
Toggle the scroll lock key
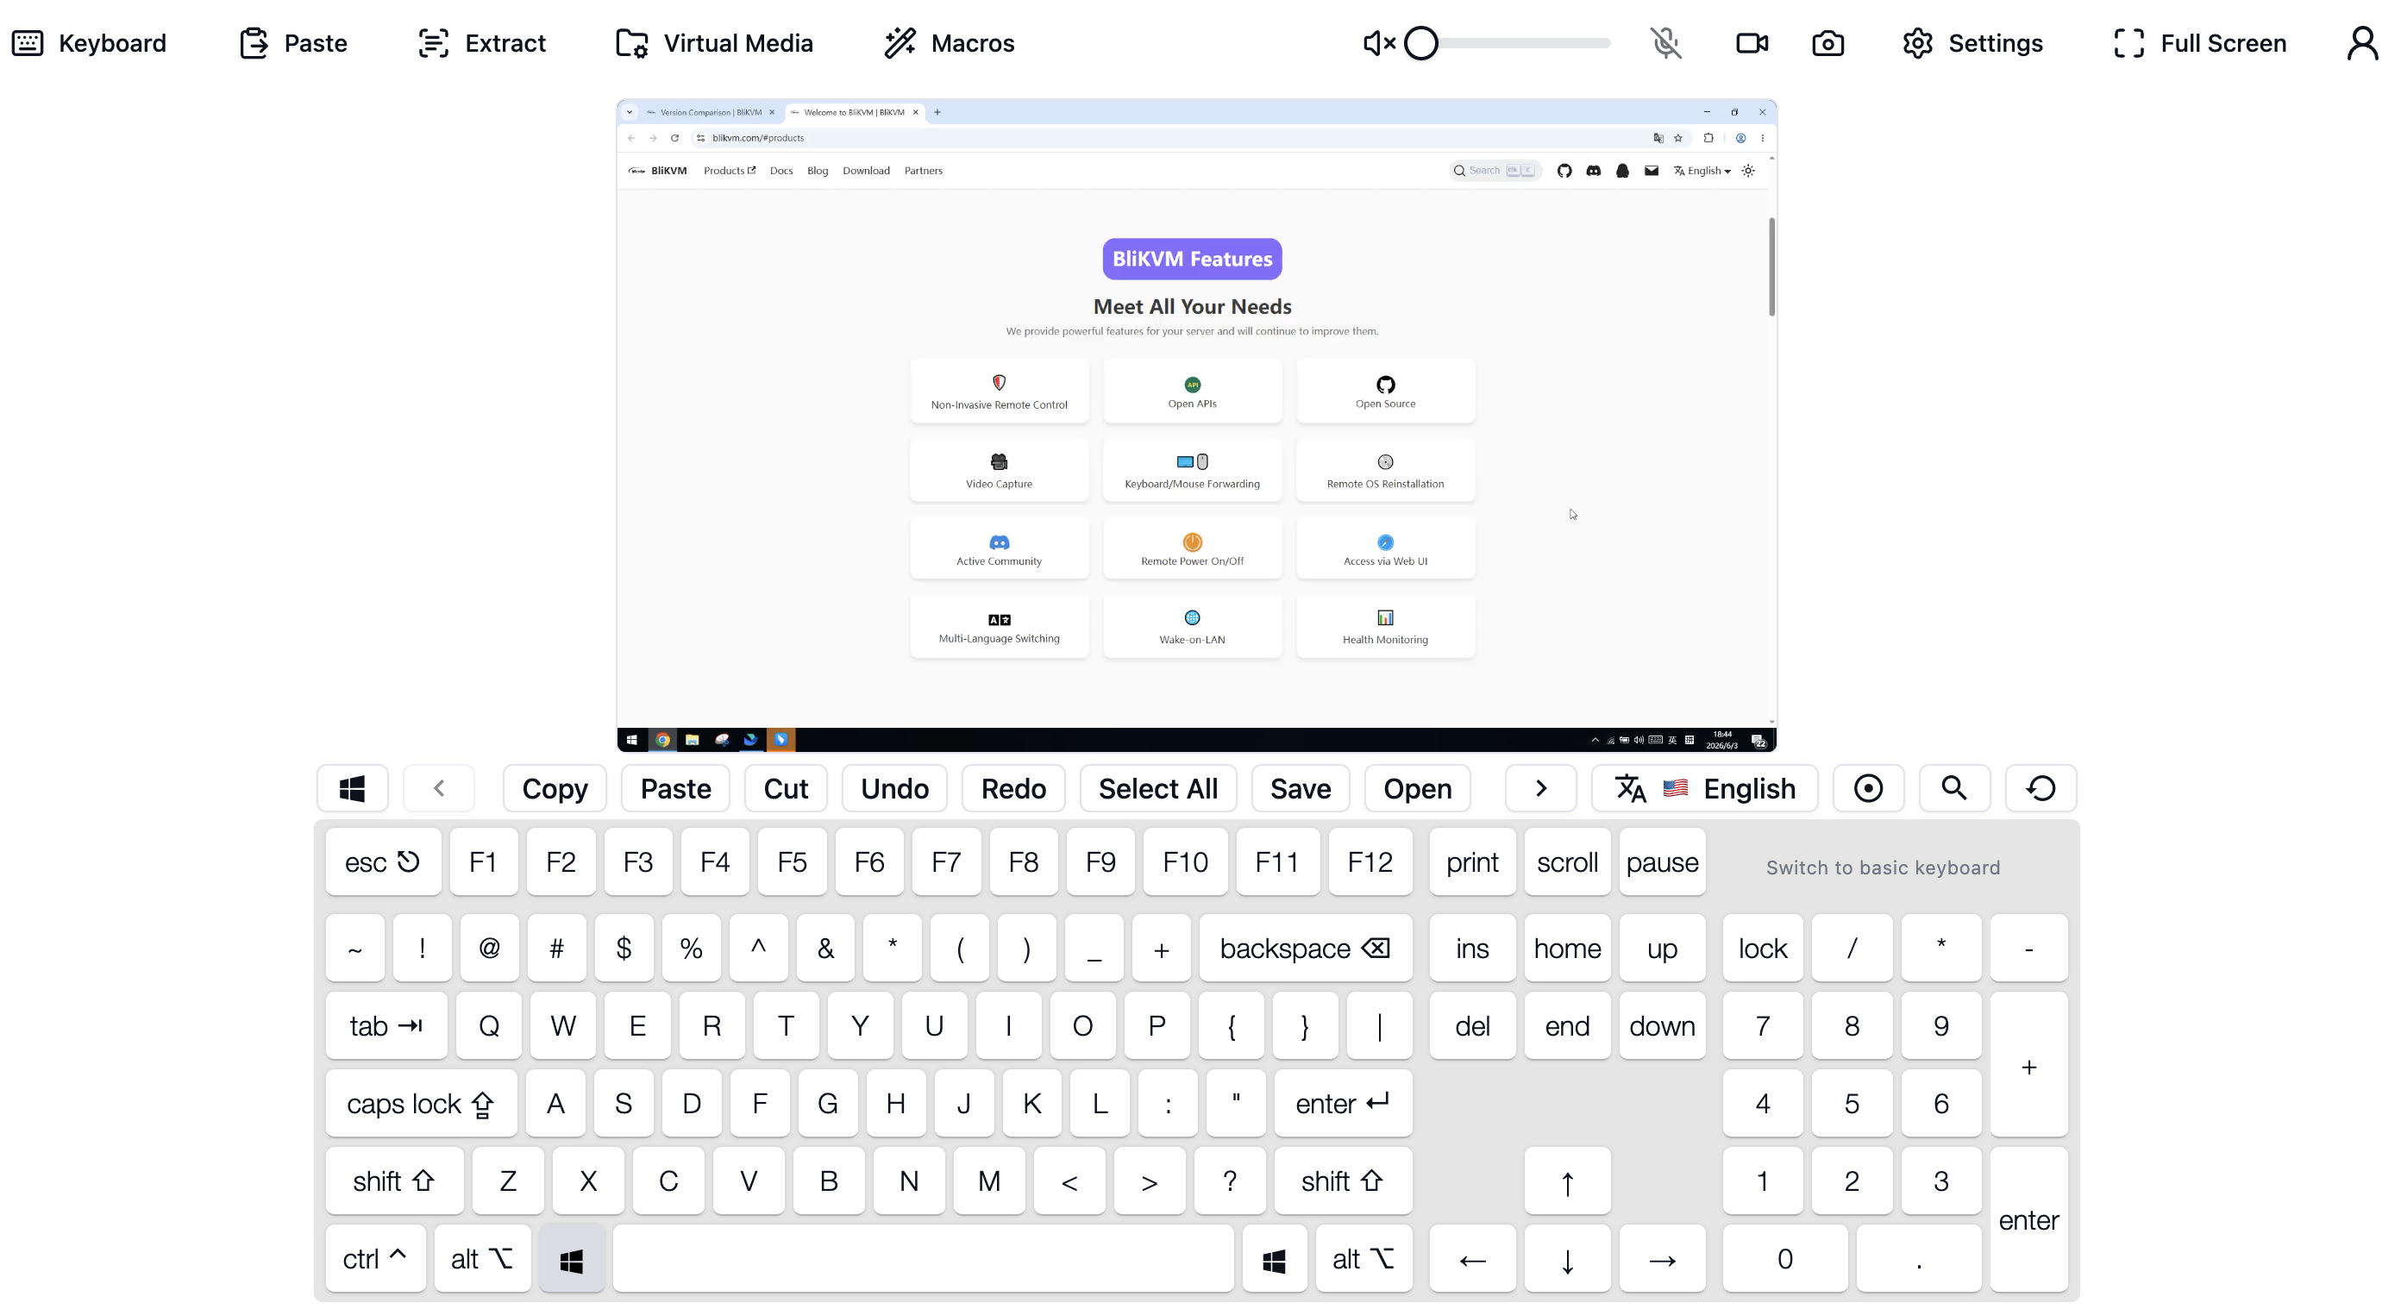click(1568, 861)
